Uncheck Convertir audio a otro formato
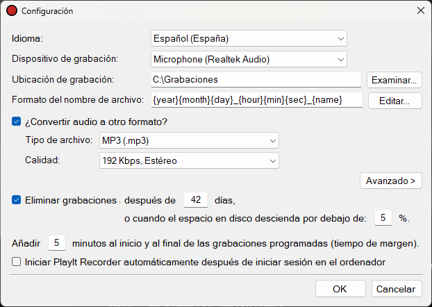Screen dimensions: 432x307 coord(16,122)
